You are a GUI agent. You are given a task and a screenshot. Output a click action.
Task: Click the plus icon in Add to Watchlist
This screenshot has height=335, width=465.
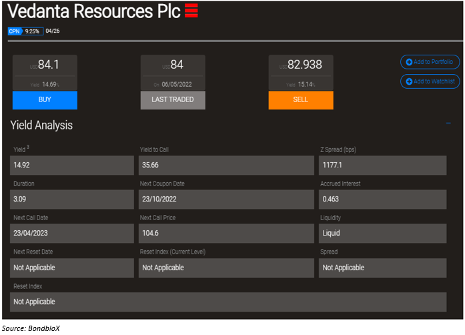tap(409, 81)
